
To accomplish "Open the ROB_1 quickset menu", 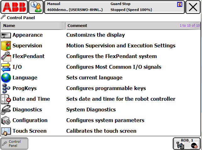I will pyautogui.click(x=187, y=143).
